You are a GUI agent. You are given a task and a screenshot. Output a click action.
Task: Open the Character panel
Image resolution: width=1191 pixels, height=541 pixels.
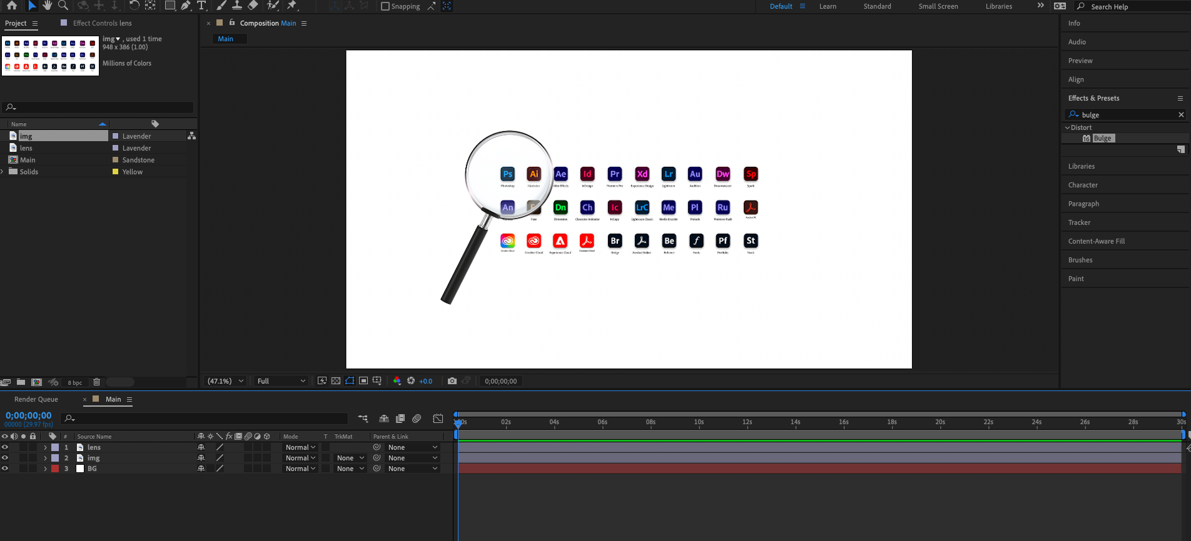(x=1083, y=185)
